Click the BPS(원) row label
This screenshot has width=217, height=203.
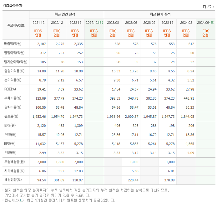10,143
